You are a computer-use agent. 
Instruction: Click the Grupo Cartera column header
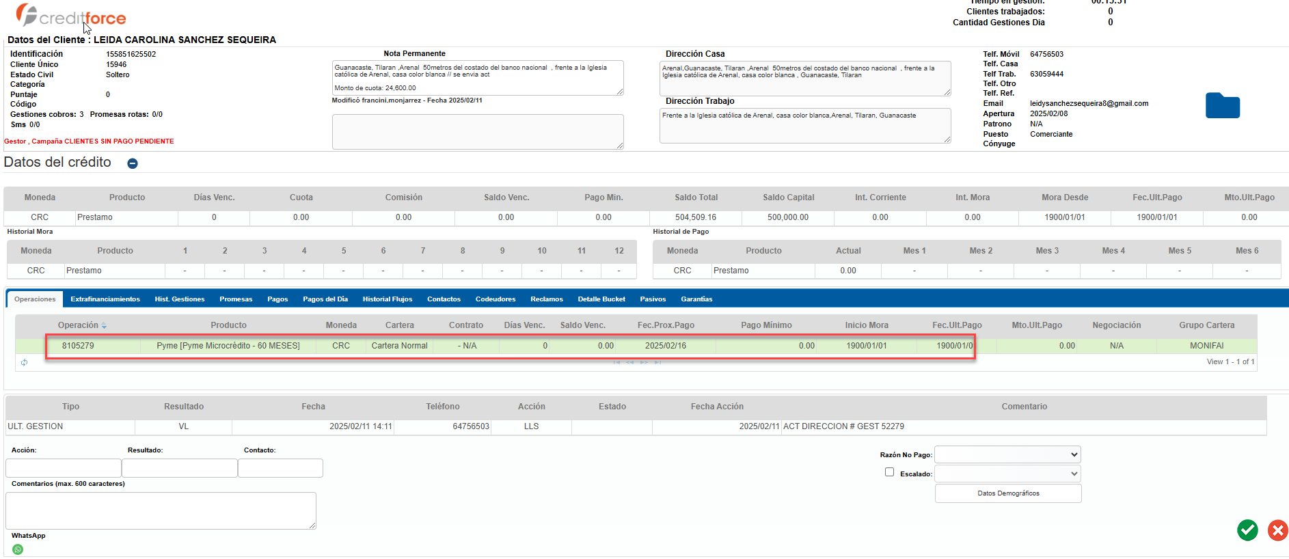coord(1207,325)
